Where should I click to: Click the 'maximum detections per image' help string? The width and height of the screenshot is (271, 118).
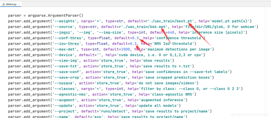point(179,49)
